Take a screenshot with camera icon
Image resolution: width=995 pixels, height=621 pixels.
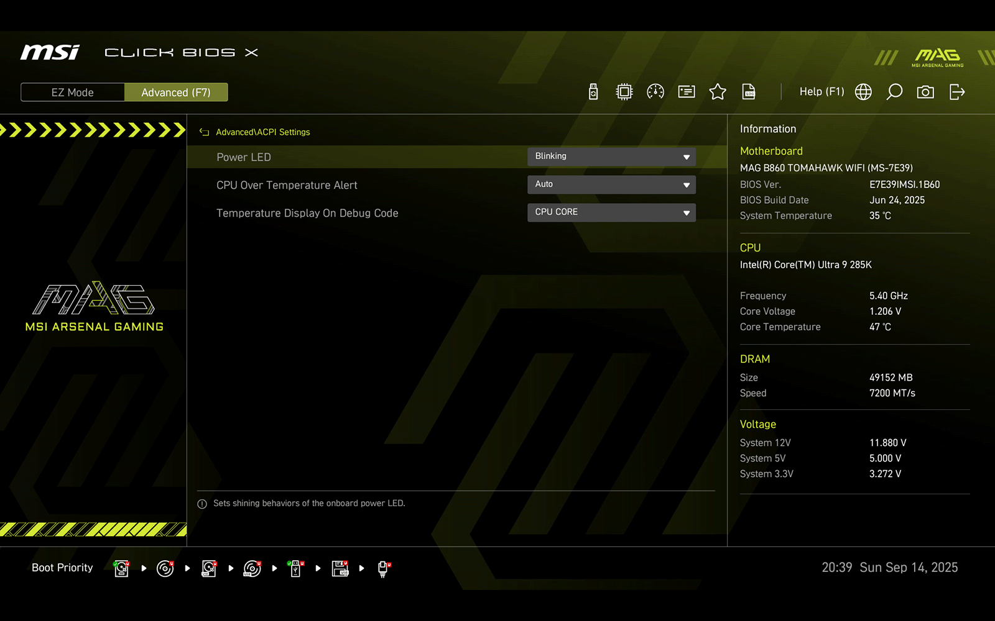point(925,92)
